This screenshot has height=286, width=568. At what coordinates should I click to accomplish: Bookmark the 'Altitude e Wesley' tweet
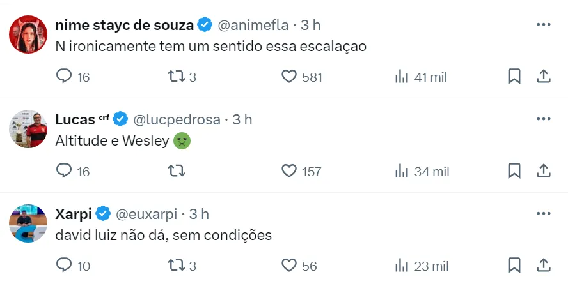[514, 170]
